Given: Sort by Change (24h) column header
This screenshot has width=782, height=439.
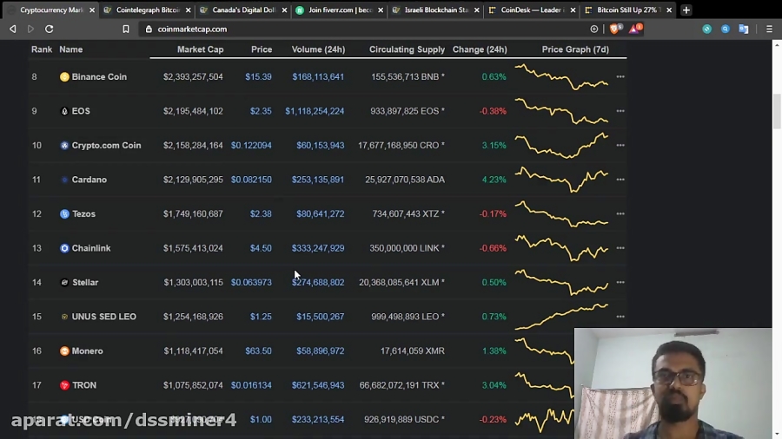Looking at the screenshot, I should tap(480, 49).
